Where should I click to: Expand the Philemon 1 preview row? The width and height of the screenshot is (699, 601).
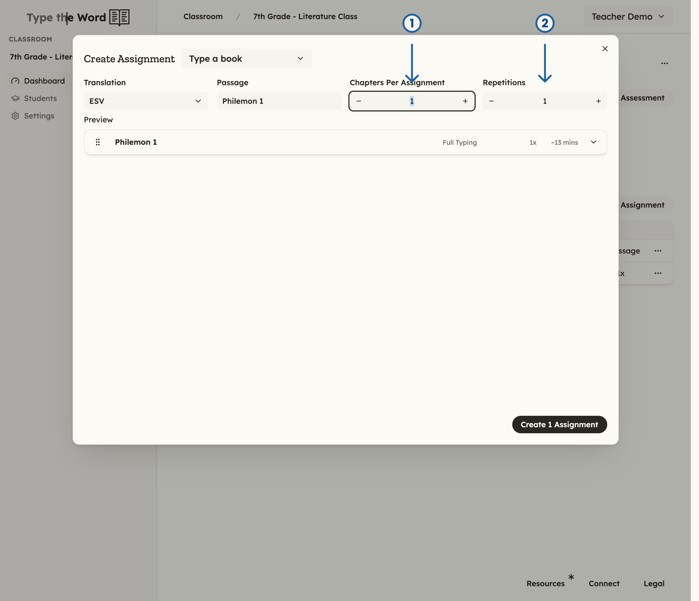(593, 142)
